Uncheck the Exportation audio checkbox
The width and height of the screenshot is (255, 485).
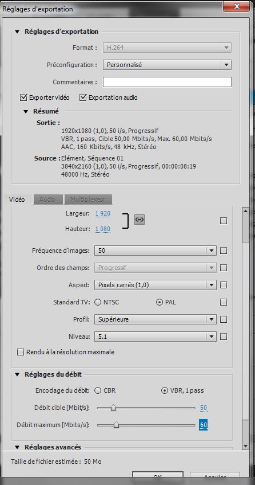click(83, 97)
